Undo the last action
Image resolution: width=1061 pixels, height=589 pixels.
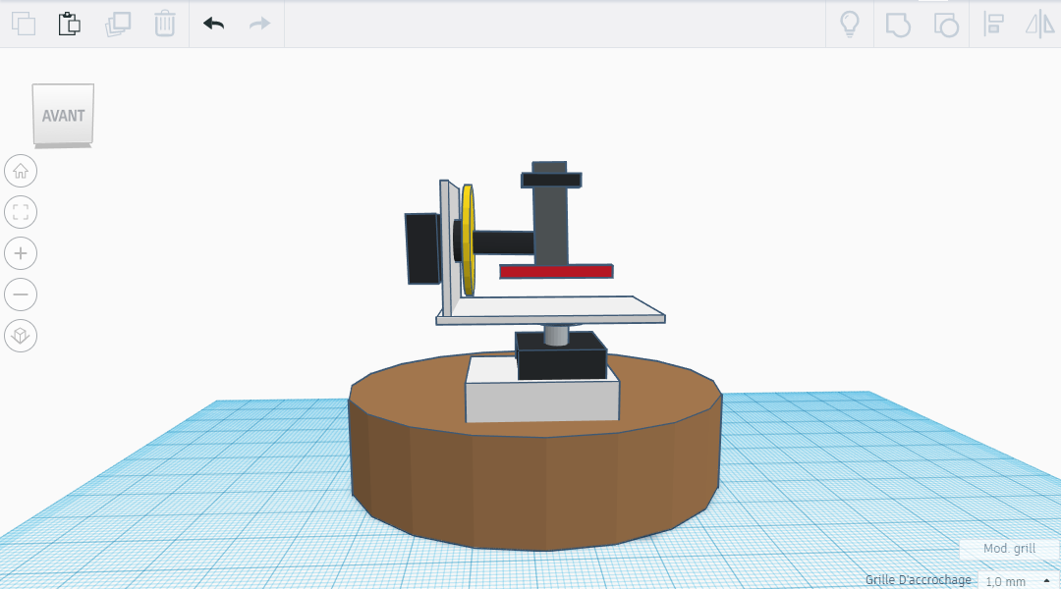coord(213,24)
